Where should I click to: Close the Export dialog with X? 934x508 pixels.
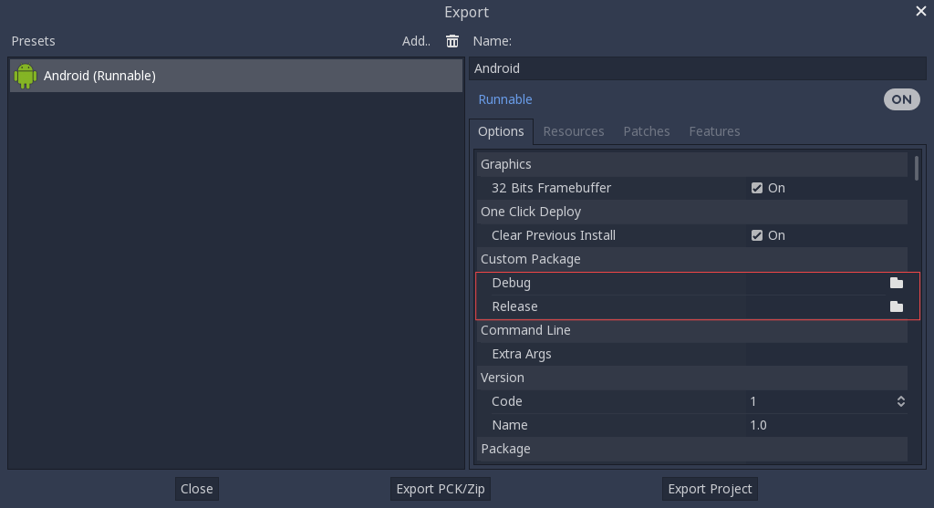tap(920, 11)
